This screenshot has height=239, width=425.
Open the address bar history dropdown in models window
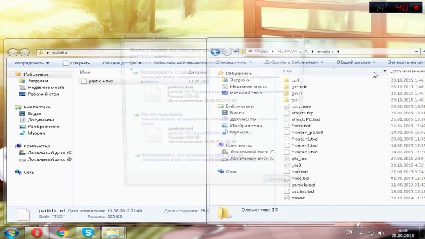416,52
